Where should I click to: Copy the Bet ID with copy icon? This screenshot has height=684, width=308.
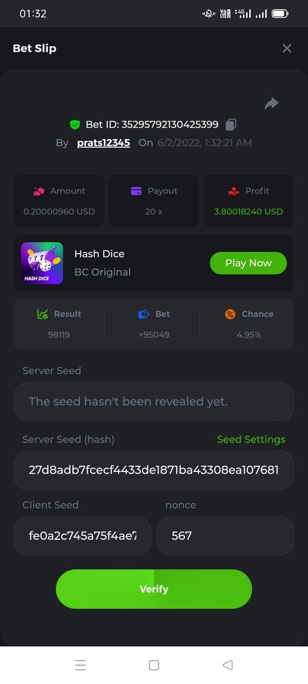pos(231,124)
